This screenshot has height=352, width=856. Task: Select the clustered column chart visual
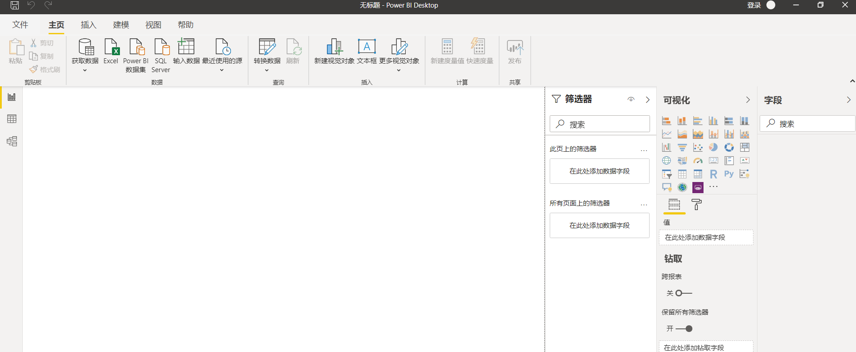[x=713, y=121]
